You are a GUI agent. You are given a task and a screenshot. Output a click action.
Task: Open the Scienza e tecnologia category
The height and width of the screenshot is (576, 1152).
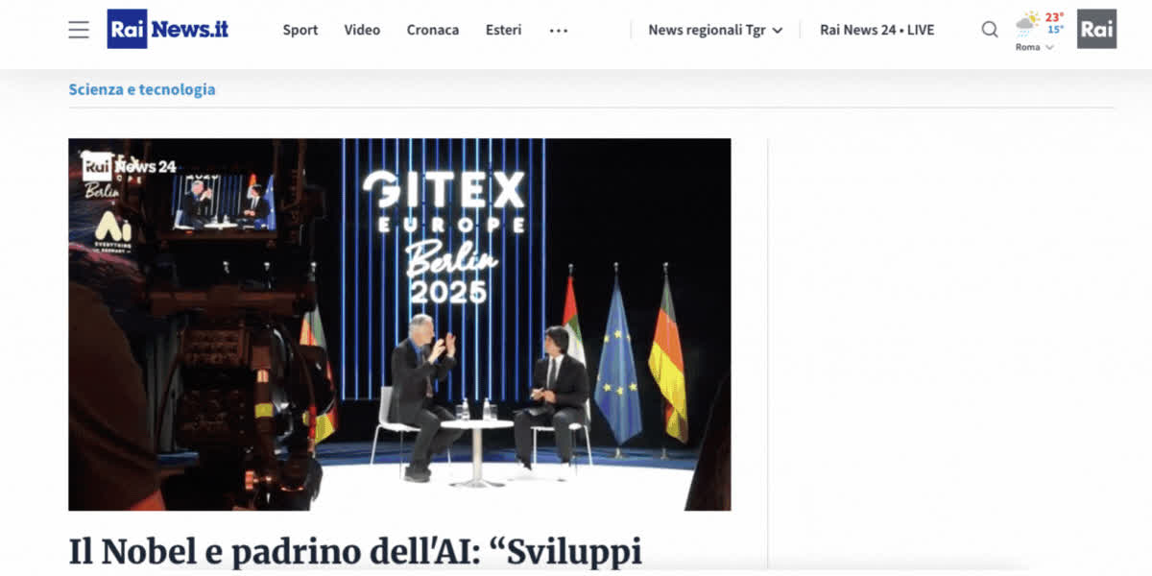click(142, 89)
